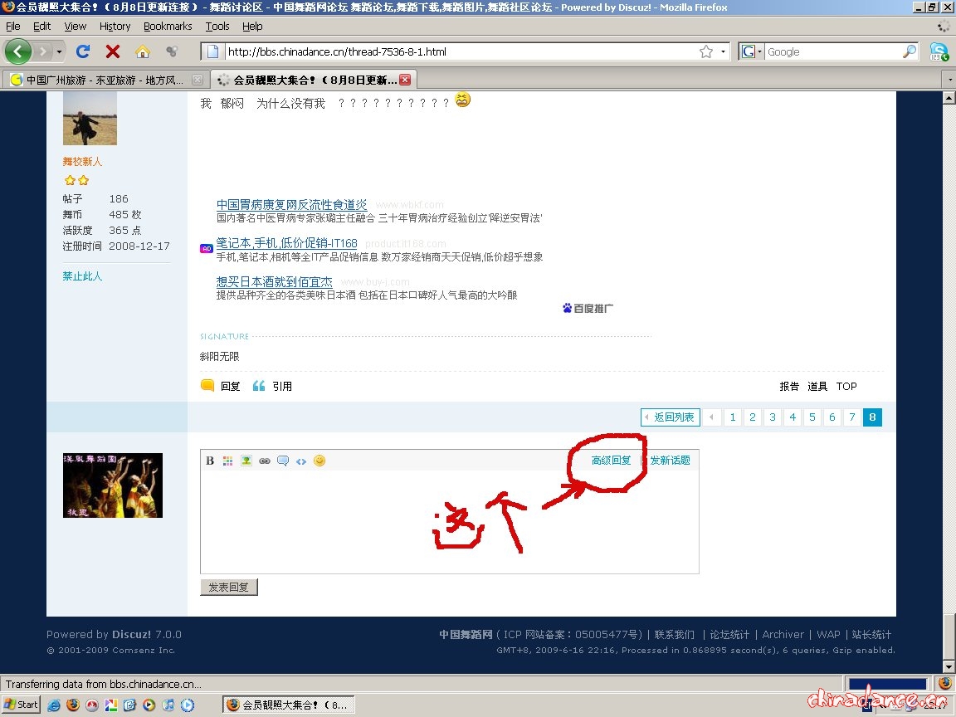Open the History menu
956x717 pixels.
pyautogui.click(x=115, y=26)
